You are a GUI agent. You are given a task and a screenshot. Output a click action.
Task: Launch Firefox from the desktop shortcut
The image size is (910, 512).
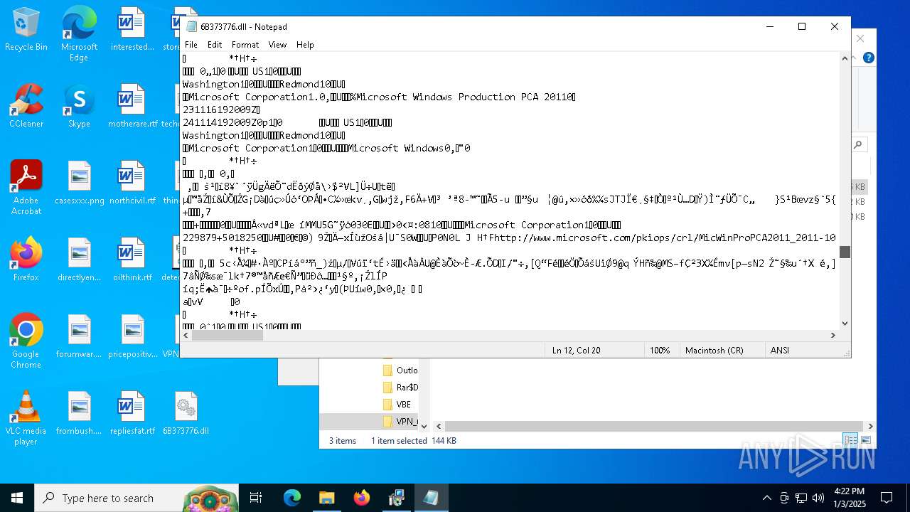(26, 260)
